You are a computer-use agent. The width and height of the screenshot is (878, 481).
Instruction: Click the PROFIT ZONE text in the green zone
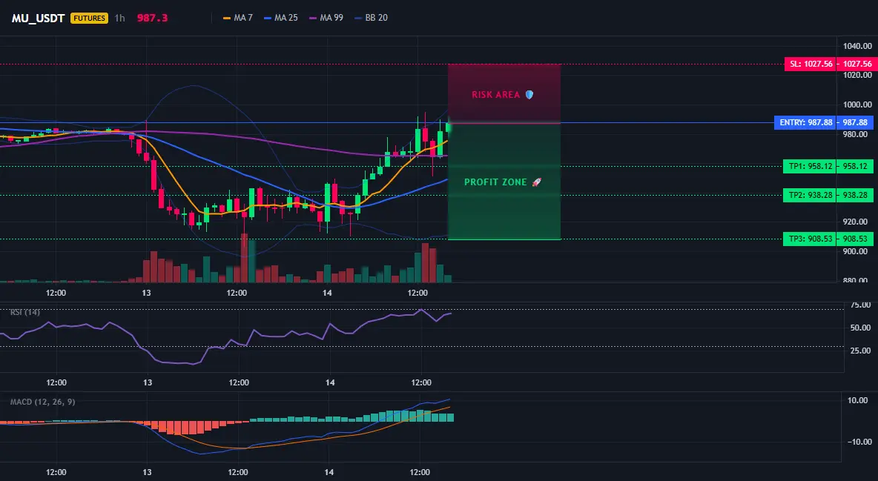[495, 182]
